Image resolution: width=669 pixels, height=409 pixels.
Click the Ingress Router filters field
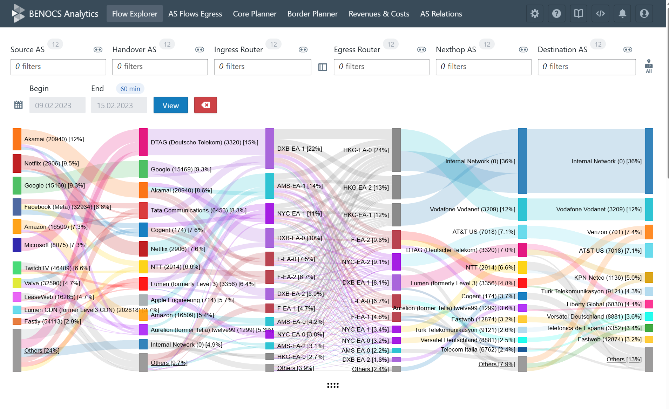(x=263, y=67)
